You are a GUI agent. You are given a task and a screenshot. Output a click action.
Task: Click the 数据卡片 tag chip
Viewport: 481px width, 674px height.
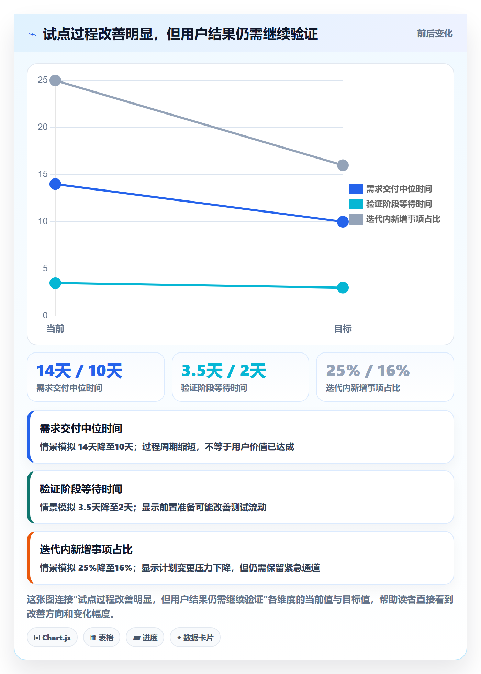[x=195, y=638]
